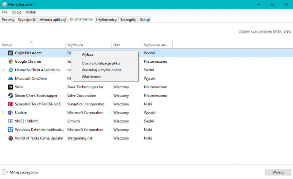Screen dimensions: 293x179
Task: Open the Usługi tab
Action: (145, 20)
